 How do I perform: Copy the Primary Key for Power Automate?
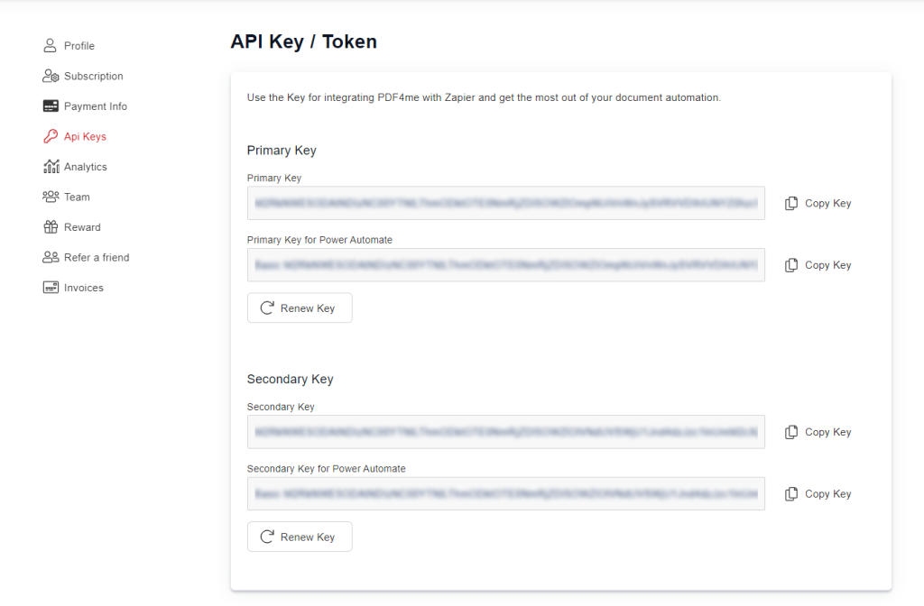818,265
